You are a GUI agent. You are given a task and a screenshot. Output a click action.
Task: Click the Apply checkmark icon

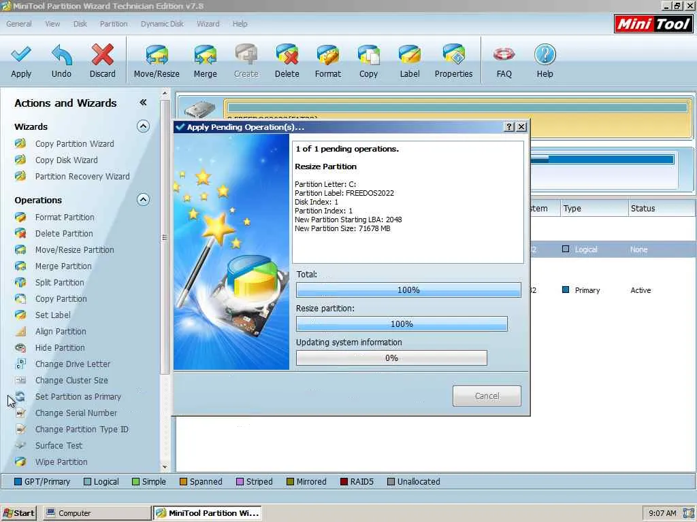pyautogui.click(x=21, y=54)
